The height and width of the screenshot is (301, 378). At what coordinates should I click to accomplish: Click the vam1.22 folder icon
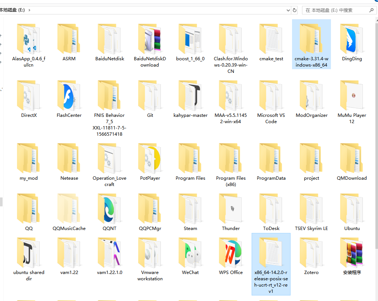(69, 253)
